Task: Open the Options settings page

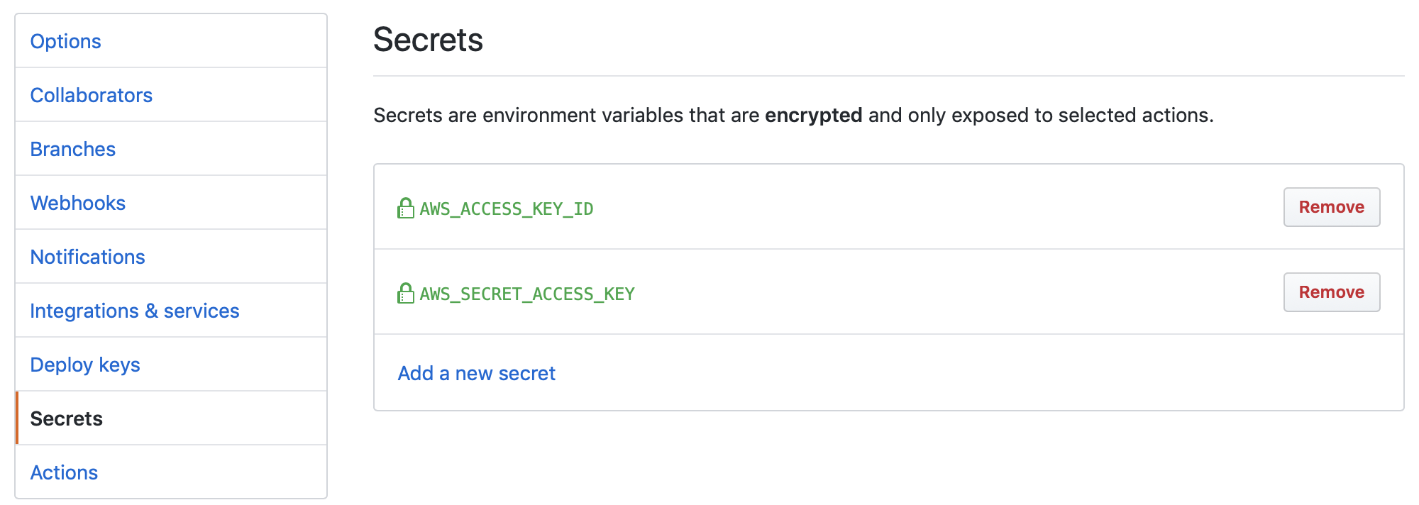Action: click(x=65, y=41)
